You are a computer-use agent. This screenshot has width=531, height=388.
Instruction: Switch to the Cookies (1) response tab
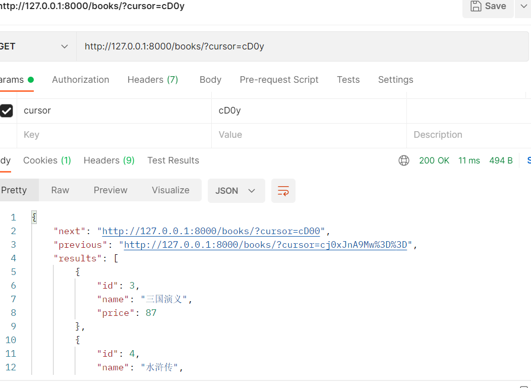click(x=47, y=160)
